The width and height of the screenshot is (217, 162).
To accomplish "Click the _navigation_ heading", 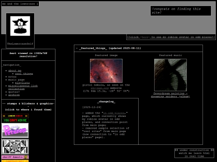I will pos(11,65).
